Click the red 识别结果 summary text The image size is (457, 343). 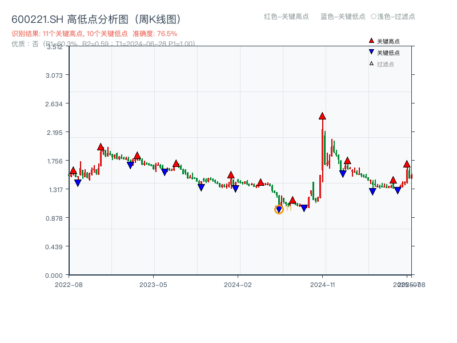point(94,34)
